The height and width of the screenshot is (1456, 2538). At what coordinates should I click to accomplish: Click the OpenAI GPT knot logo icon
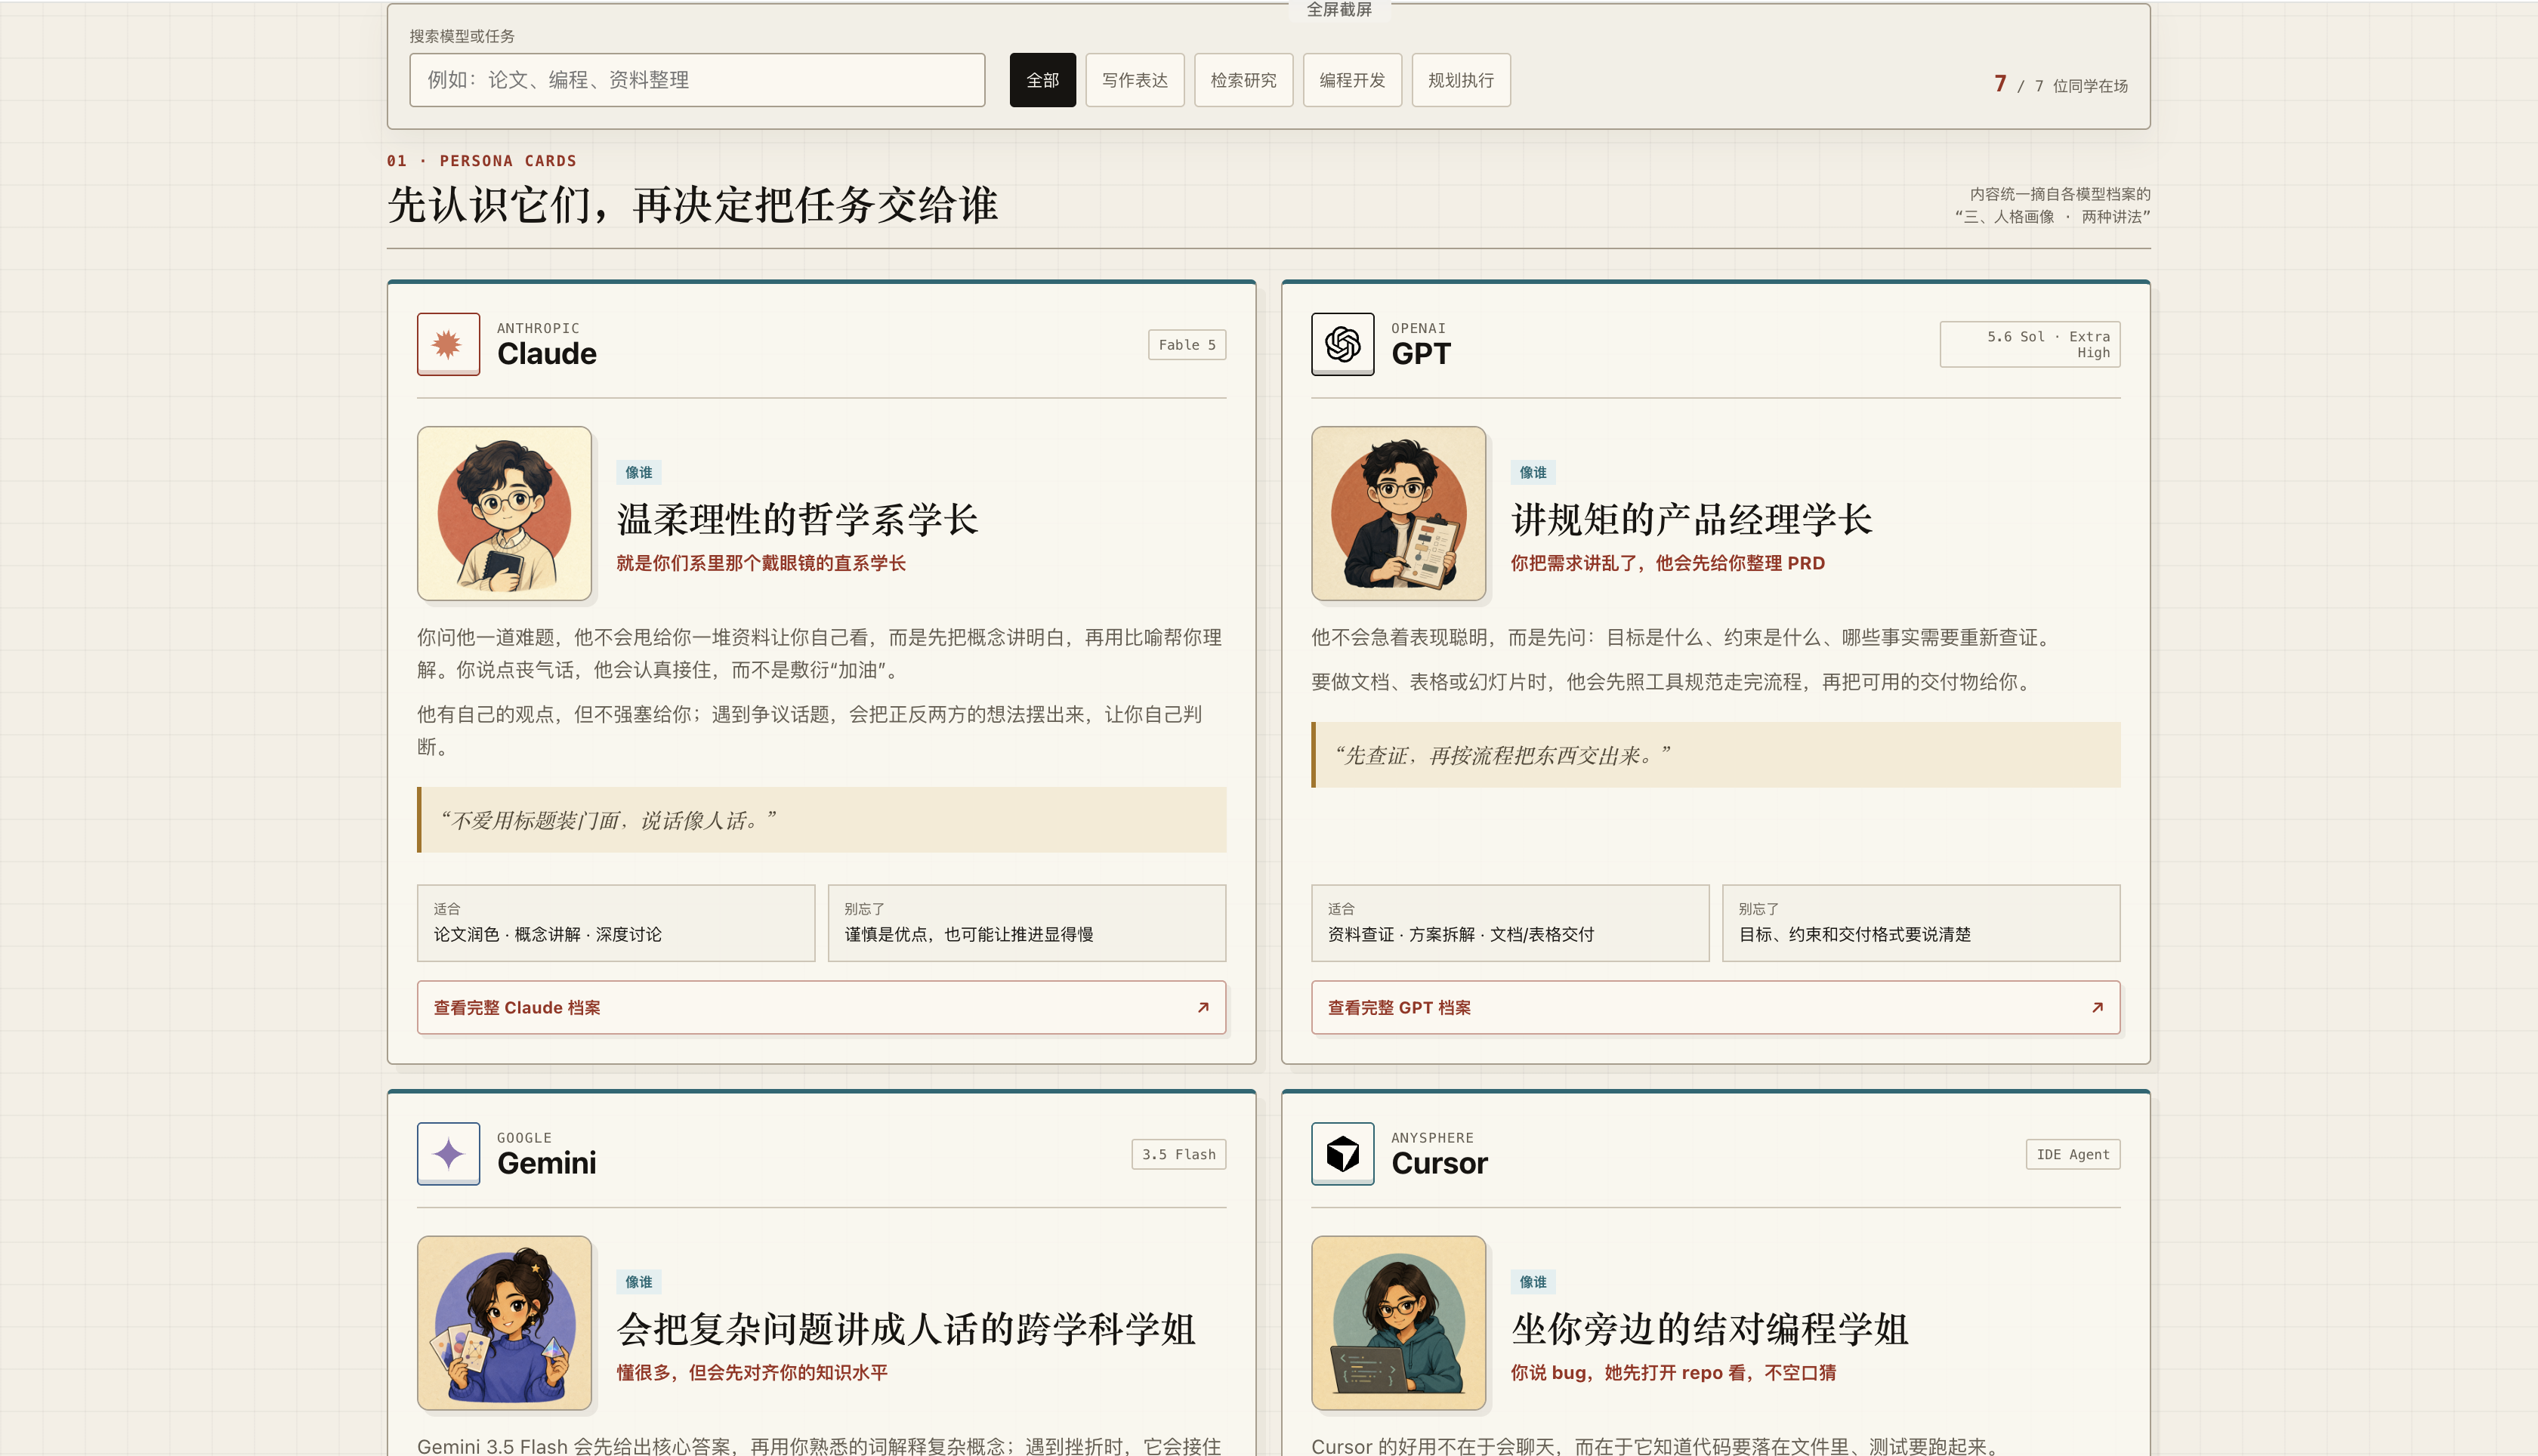[x=1342, y=344]
